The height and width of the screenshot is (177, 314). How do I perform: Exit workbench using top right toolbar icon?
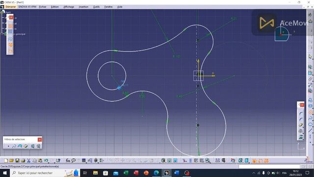coord(310,21)
